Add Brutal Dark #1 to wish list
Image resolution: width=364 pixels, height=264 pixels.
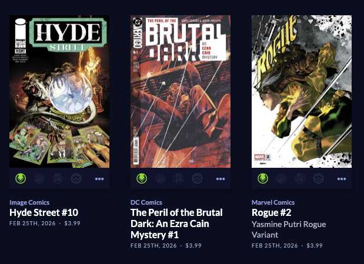point(197,178)
